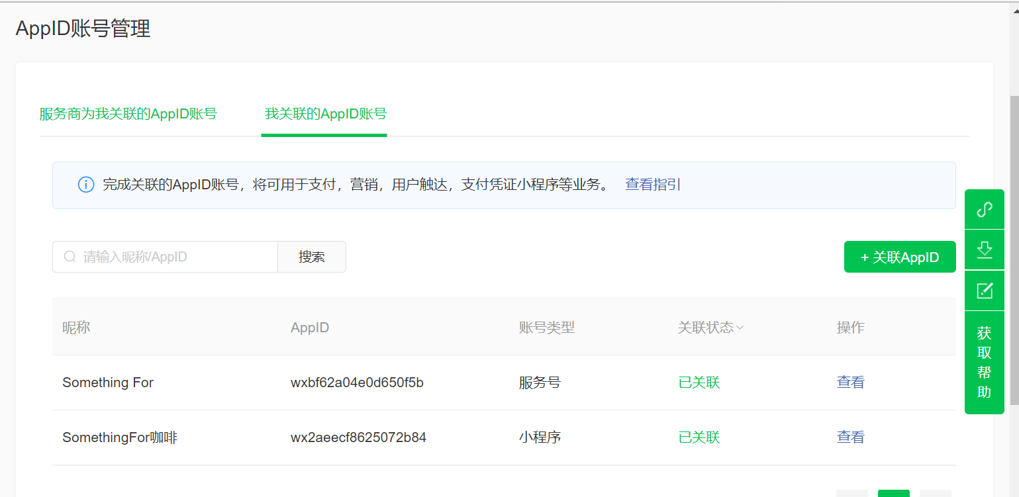Click 查看 for SomethingFor咖啡 mini program
Viewport: 1019px width, 497px height.
click(850, 437)
